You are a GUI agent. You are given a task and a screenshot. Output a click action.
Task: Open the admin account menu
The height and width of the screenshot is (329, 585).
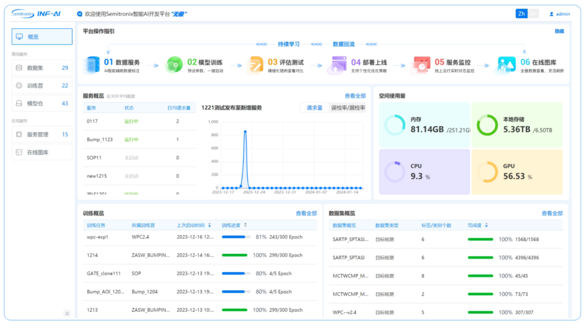coord(561,13)
